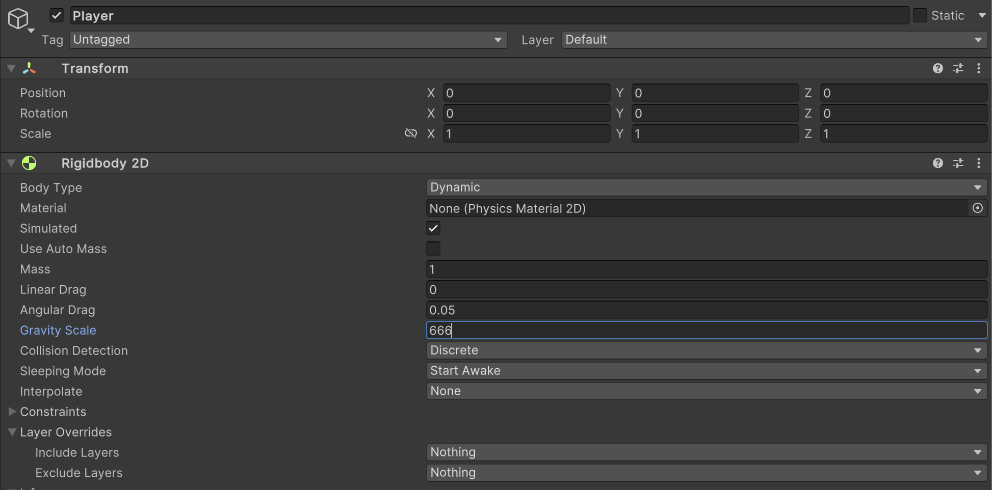Open the Tag dropdown showing Untagged

point(288,39)
